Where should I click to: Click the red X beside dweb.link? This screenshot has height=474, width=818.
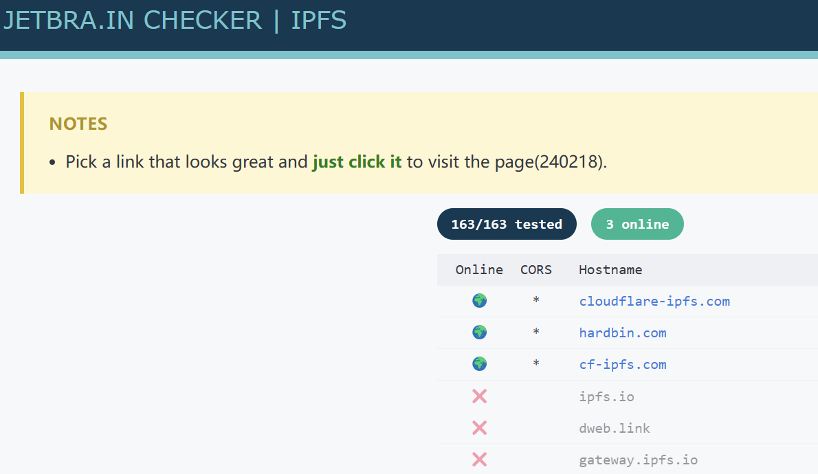coord(479,428)
